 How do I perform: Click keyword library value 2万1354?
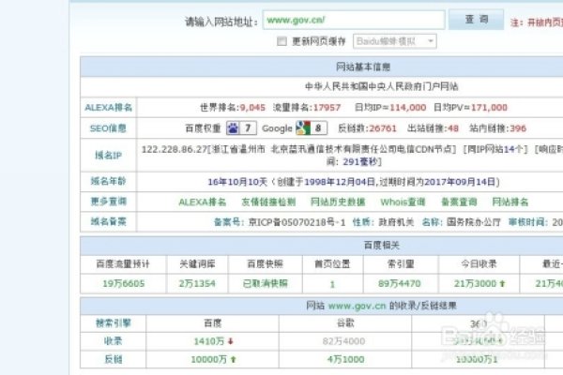[197, 283]
